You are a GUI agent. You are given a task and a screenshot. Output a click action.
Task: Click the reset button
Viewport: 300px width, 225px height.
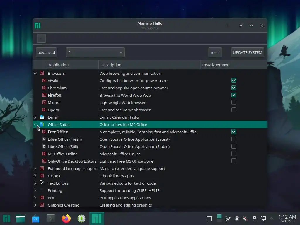215,52
